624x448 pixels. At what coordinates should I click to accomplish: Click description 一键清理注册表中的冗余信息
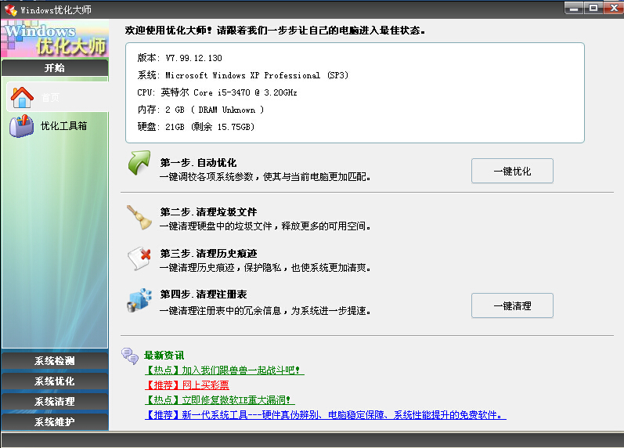tap(265, 311)
